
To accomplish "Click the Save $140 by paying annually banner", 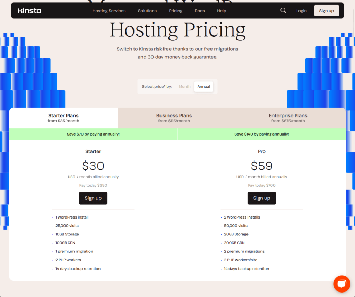I will [261, 134].
